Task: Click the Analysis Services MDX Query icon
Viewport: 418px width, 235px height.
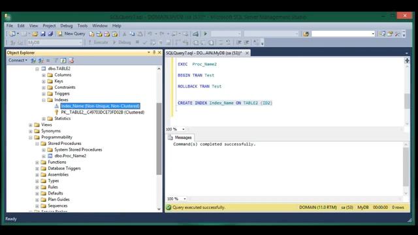Action: [99, 34]
